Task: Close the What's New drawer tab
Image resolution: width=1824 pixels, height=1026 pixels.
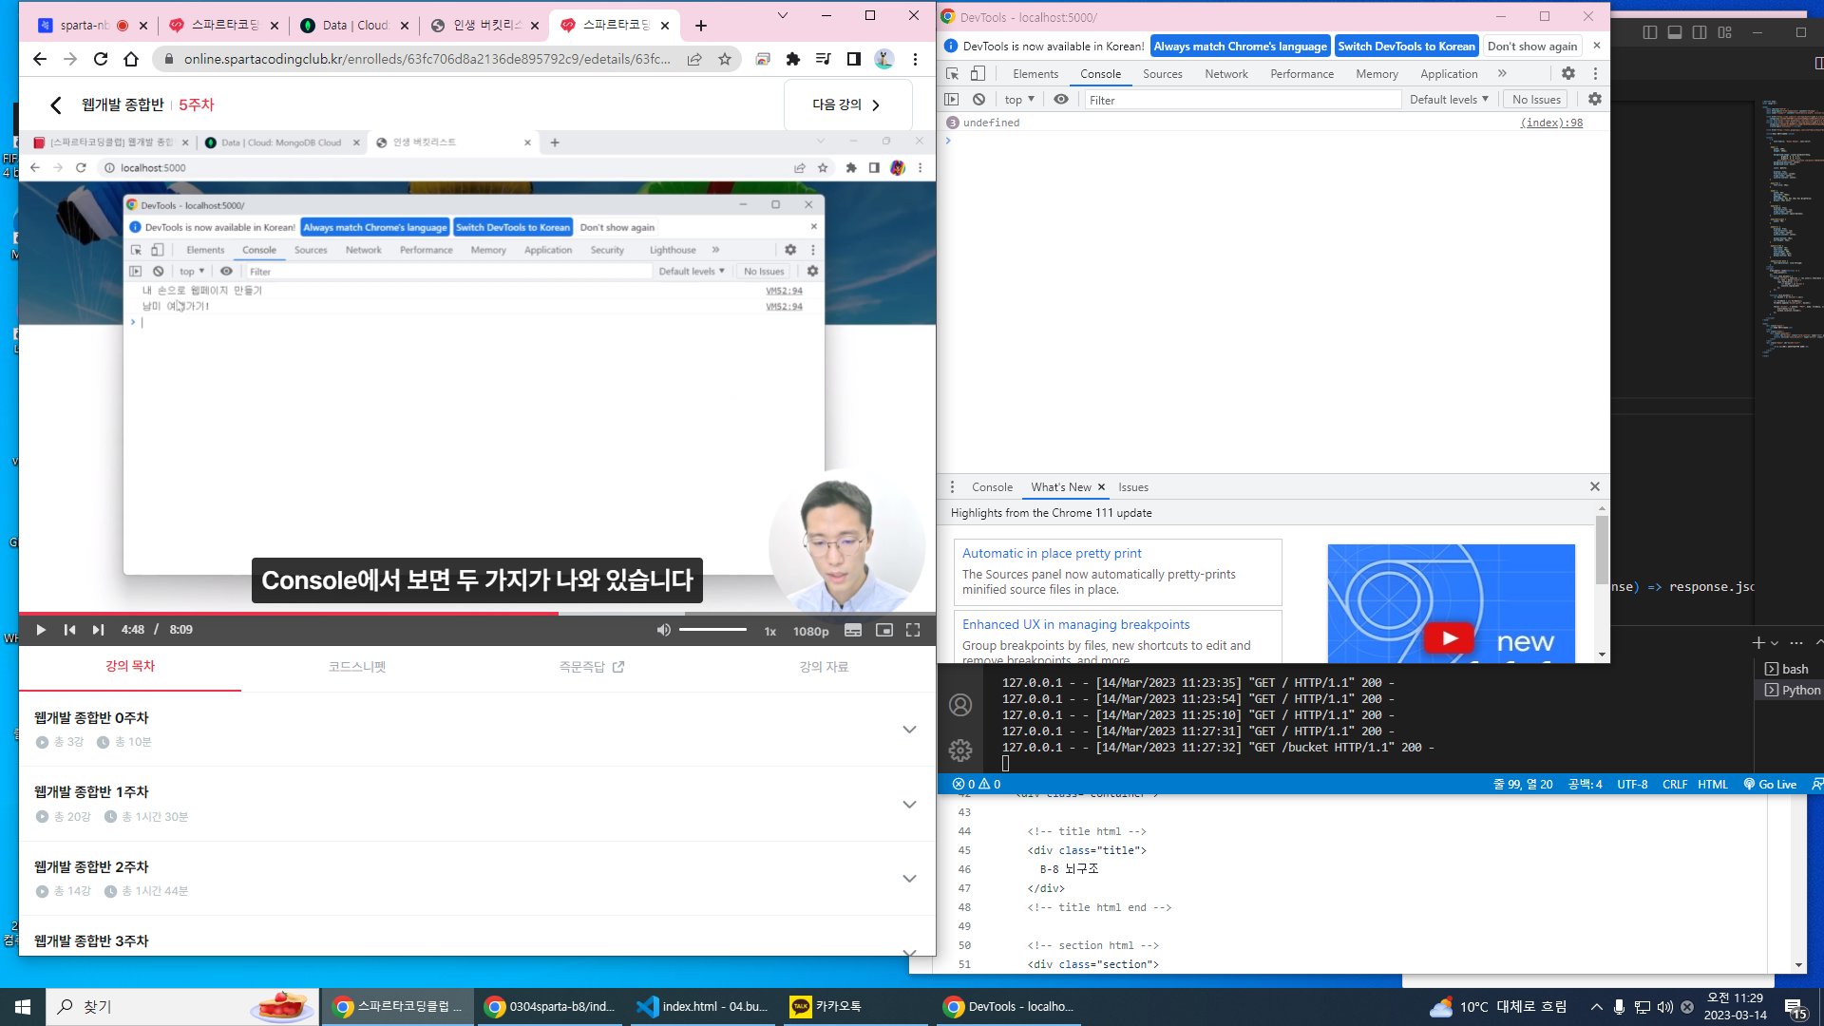Action: pos(1101,487)
